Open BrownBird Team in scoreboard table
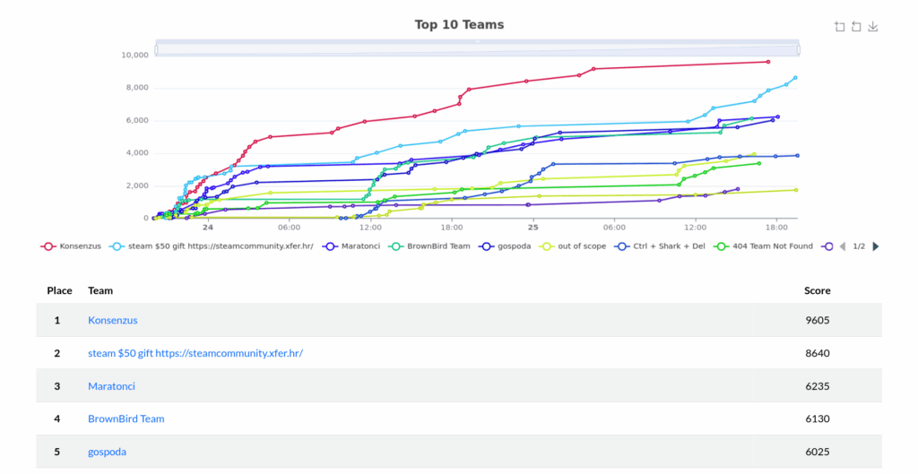Image resolution: width=918 pixels, height=474 pixels. point(126,419)
